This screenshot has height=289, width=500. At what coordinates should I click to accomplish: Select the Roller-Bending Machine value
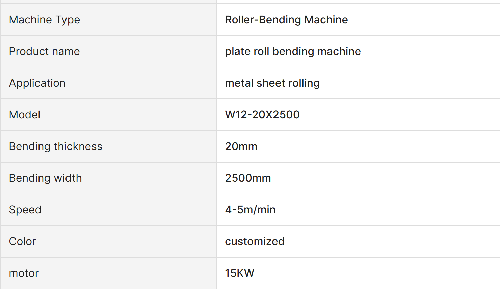tap(286, 20)
